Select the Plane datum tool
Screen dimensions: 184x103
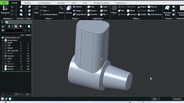tap(37, 10)
